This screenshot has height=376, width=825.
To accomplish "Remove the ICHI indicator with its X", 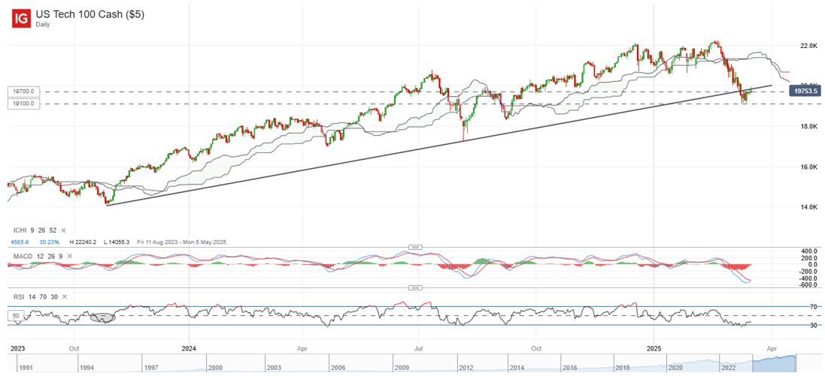I will 63,230.
